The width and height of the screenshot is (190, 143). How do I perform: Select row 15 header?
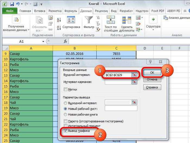coord(6,86)
